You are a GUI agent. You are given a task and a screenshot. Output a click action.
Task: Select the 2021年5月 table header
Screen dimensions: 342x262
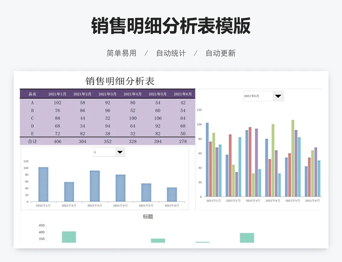[157, 94]
